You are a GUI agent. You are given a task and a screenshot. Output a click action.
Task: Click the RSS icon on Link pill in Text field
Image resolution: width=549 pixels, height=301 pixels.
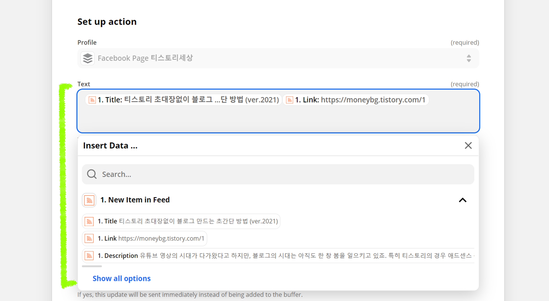point(289,100)
